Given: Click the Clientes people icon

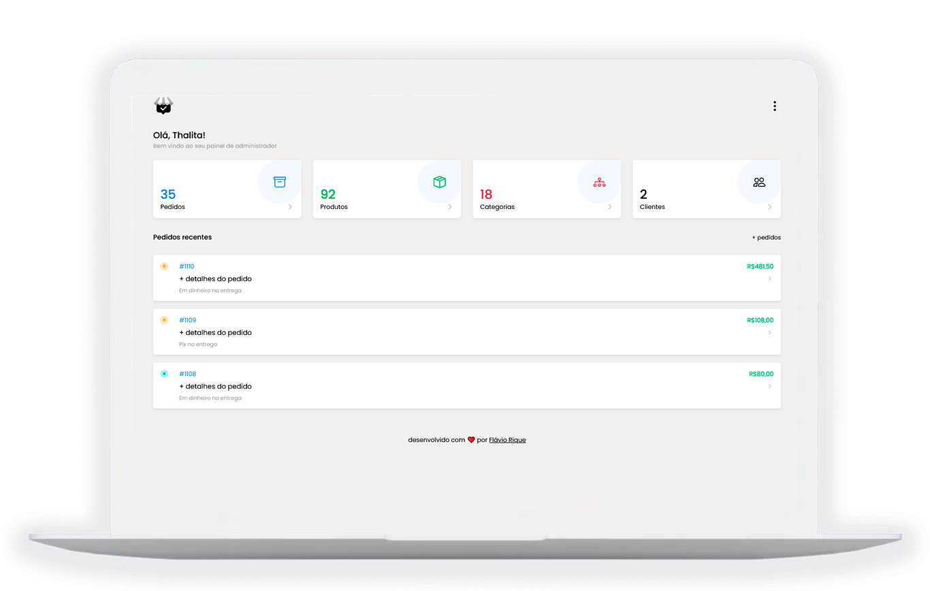Looking at the screenshot, I should pyautogui.click(x=758, y=182).
